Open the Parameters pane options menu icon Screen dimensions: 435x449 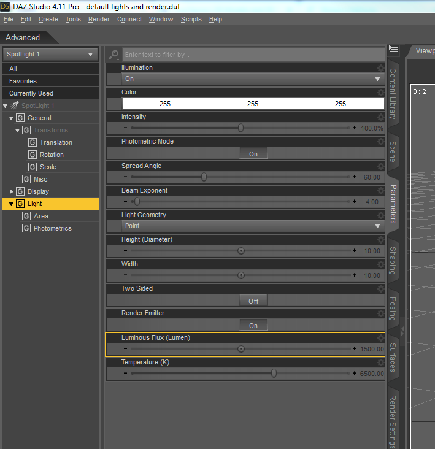[x=393, y=50]
